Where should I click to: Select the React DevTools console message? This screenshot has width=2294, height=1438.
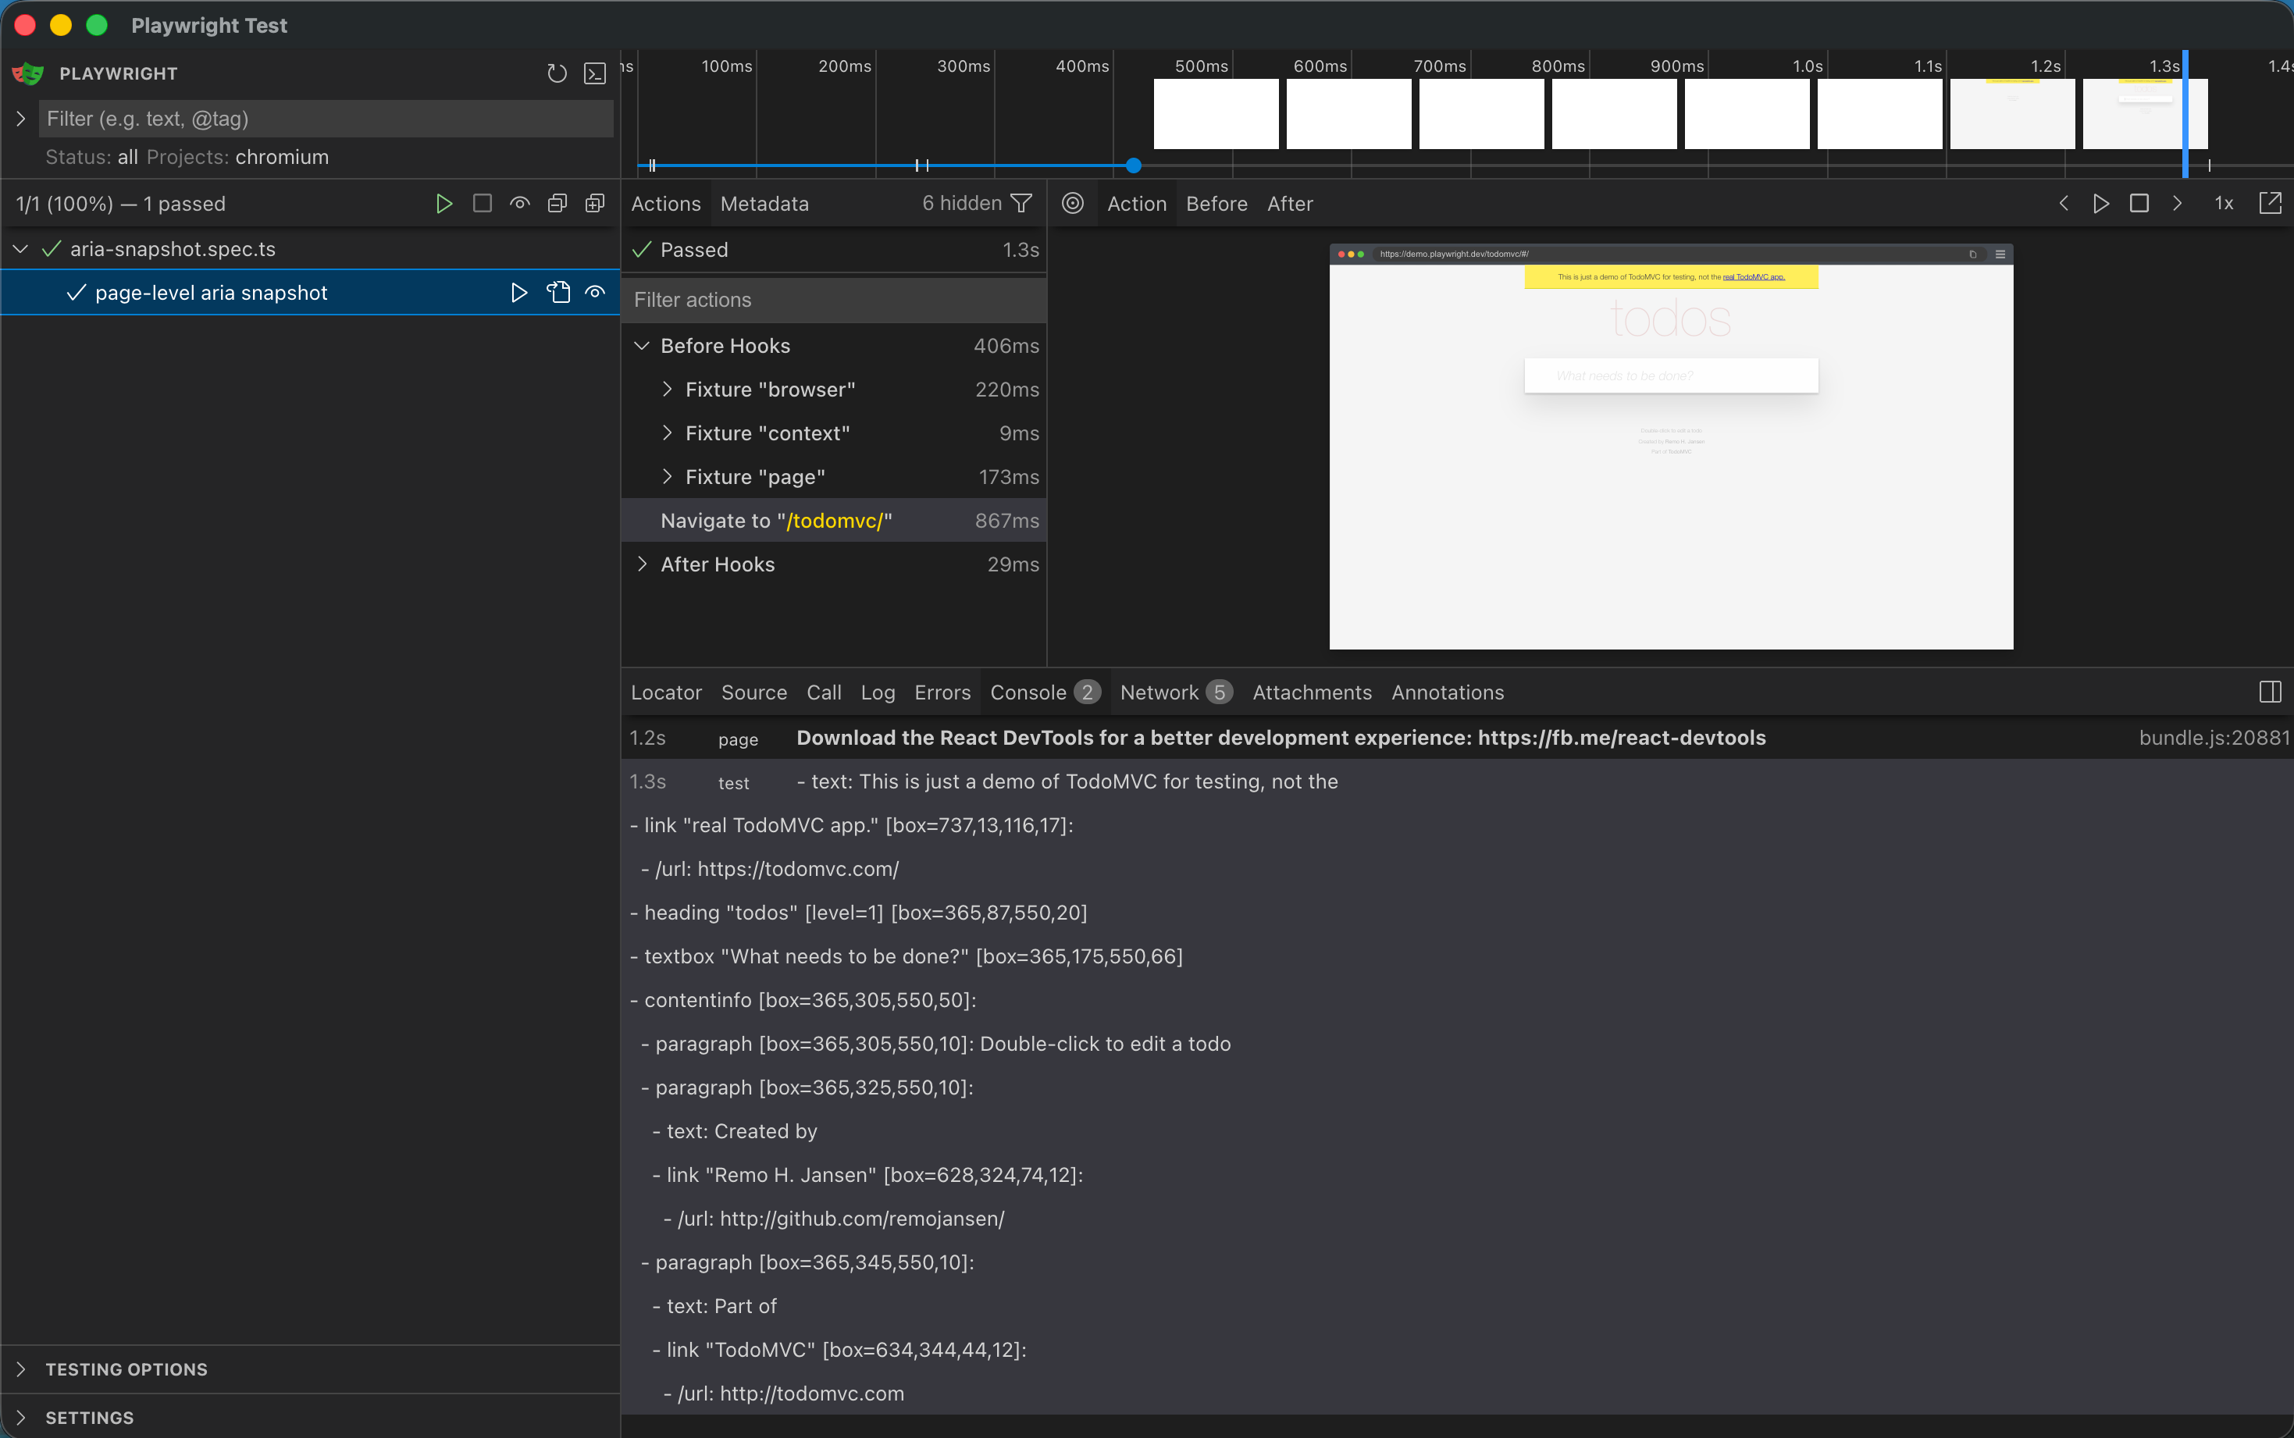(1457, 738)
